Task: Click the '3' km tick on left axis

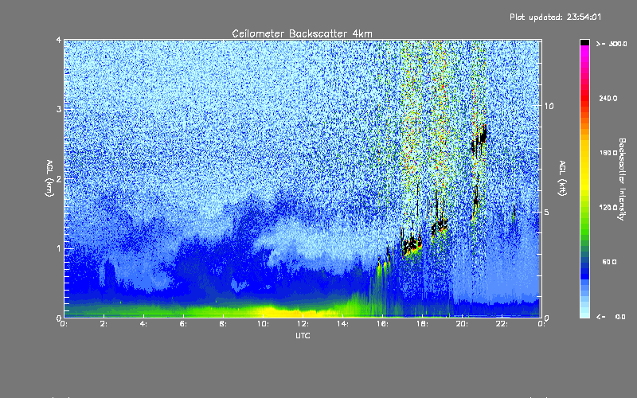Action: pyautogui.click(x=58, y=109)
